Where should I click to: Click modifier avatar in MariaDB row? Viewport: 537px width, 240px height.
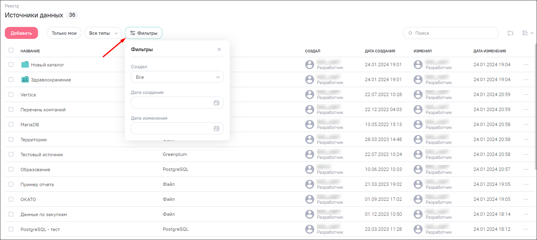tap(418, 124)
